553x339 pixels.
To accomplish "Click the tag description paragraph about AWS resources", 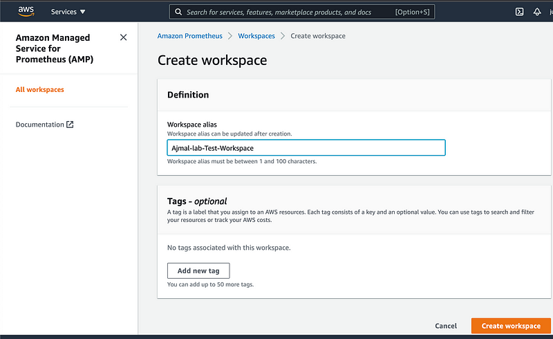I will click(x=350, y=216).
